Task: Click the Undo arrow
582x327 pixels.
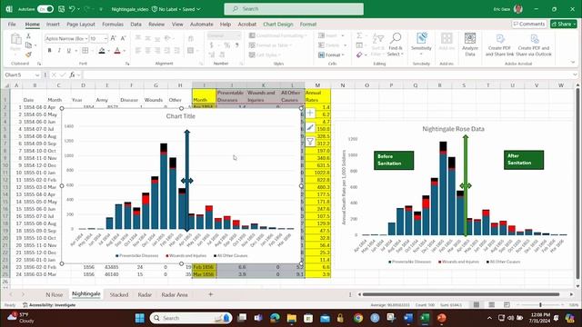Action: point(72,9)
